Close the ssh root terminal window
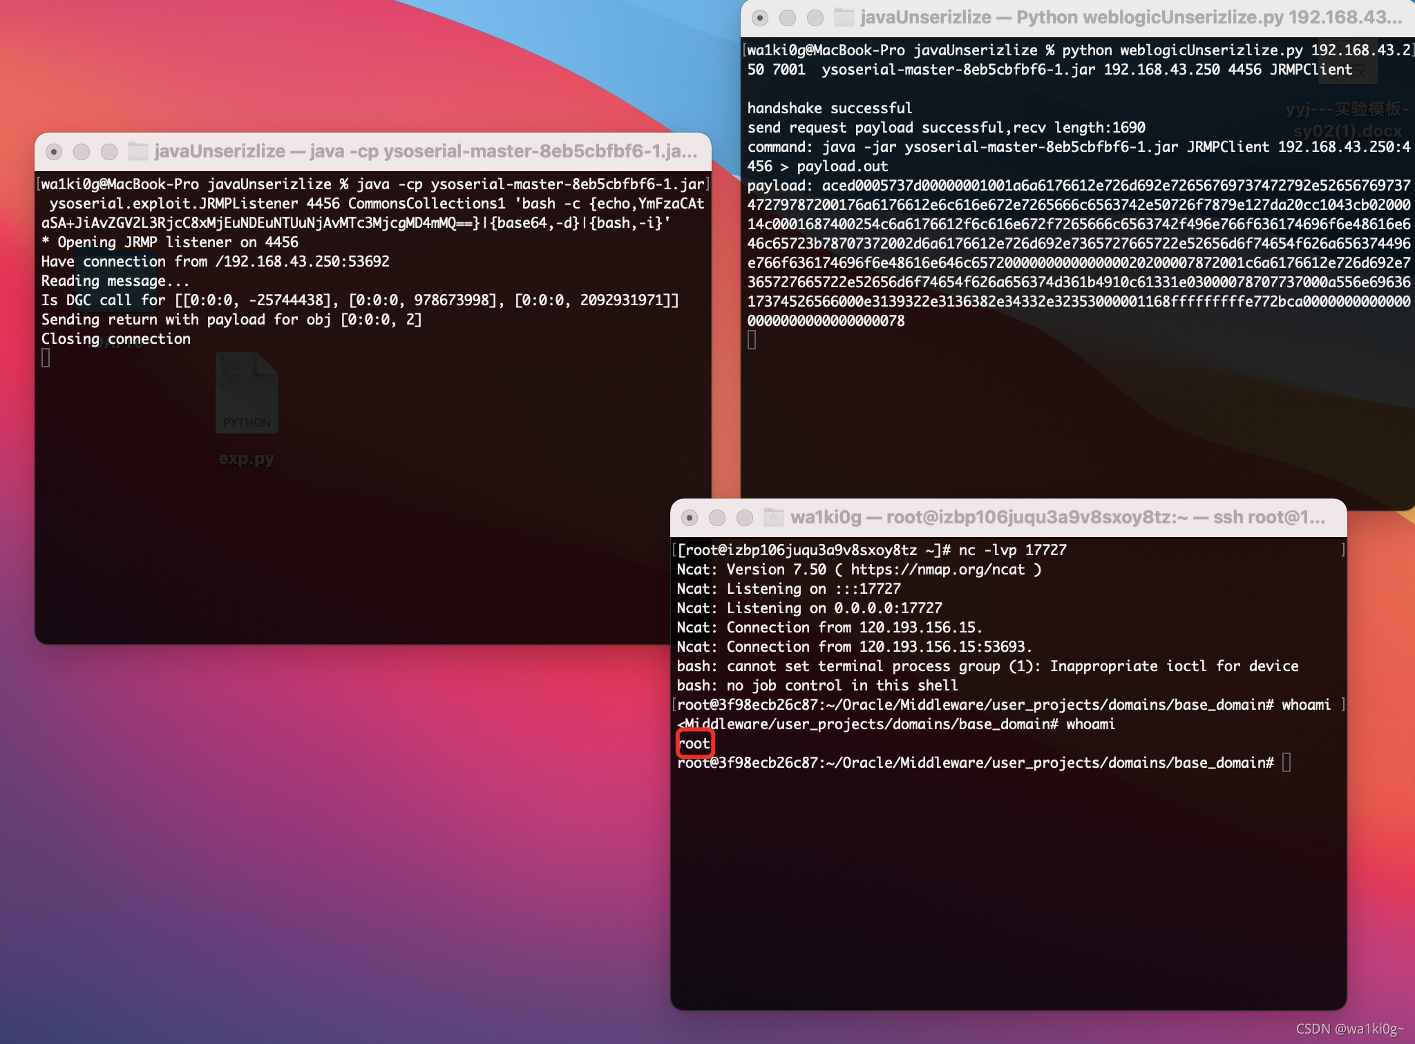 coord(690,518)
